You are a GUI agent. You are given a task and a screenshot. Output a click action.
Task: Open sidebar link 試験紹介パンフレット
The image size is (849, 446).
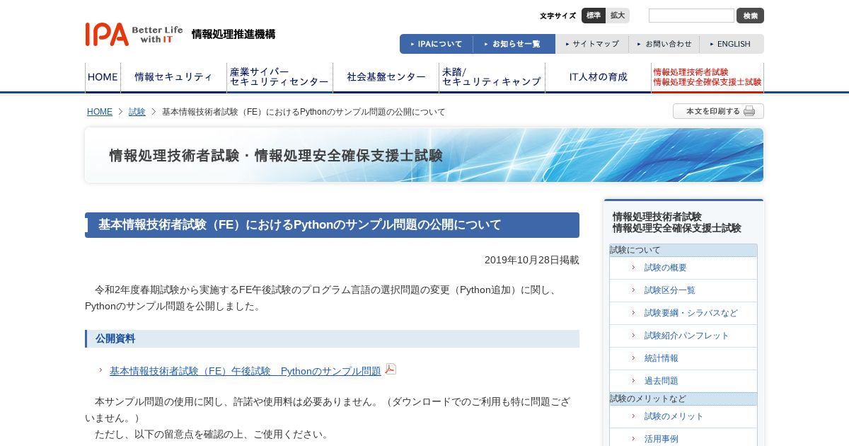pos(687,336)
